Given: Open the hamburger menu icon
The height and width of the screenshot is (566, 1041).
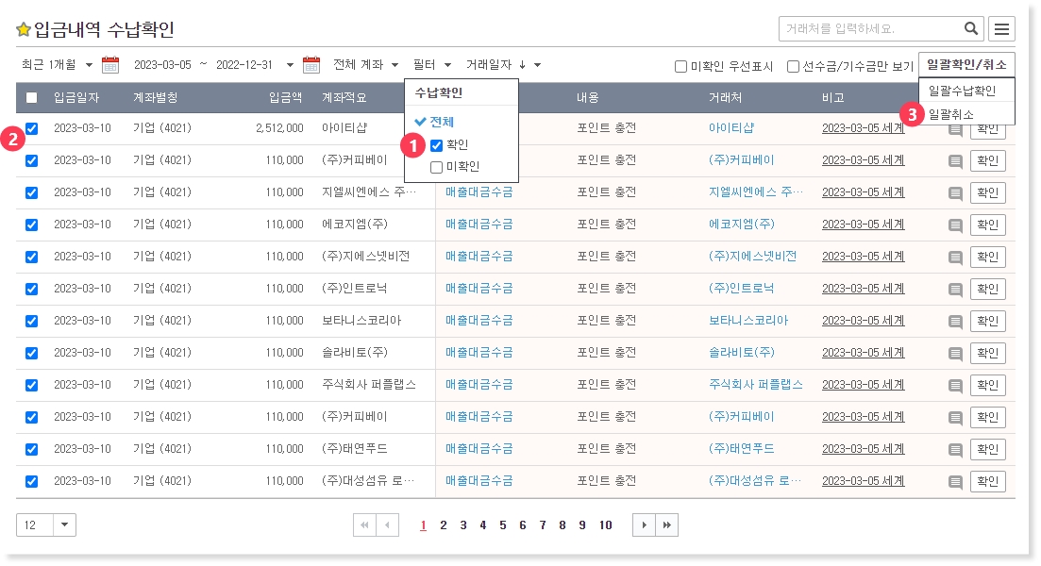Looking at the screenshot, I should (1001, 29).
